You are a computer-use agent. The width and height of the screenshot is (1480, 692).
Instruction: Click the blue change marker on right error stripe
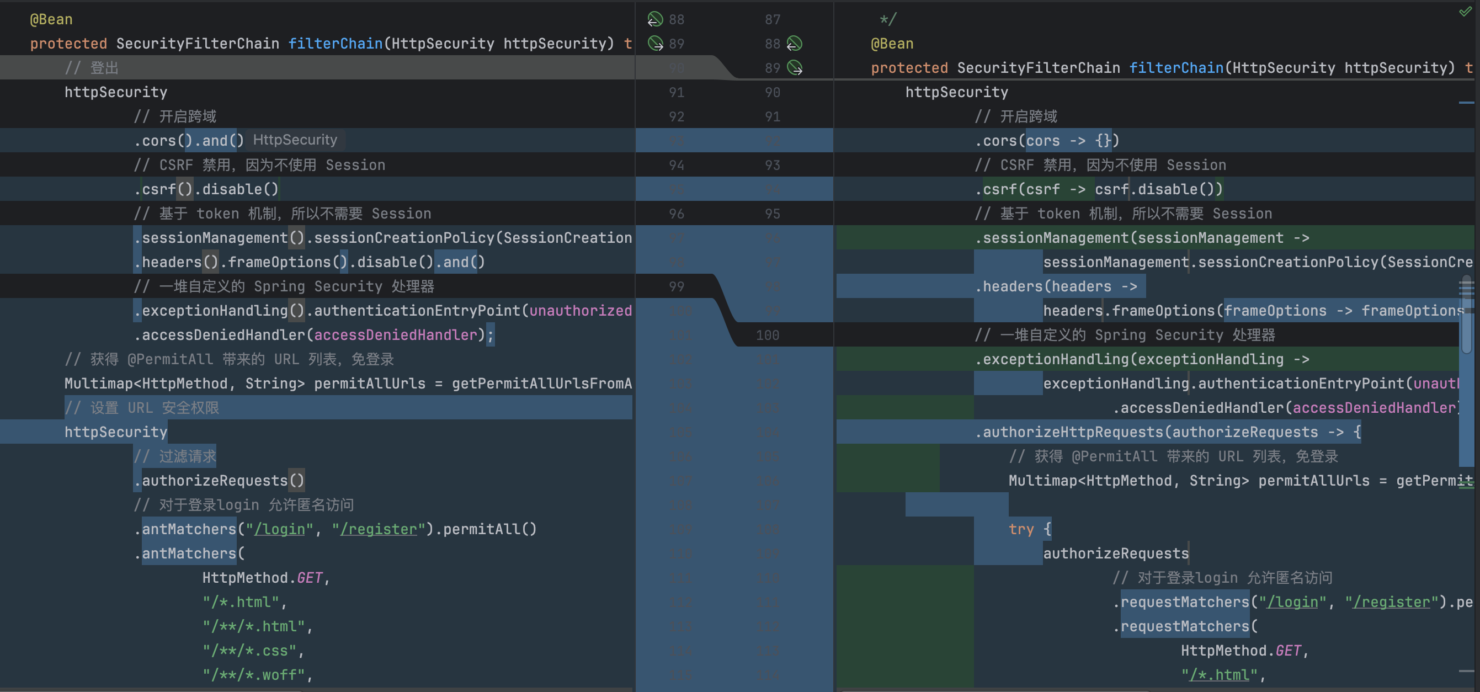coord(1466,103)
